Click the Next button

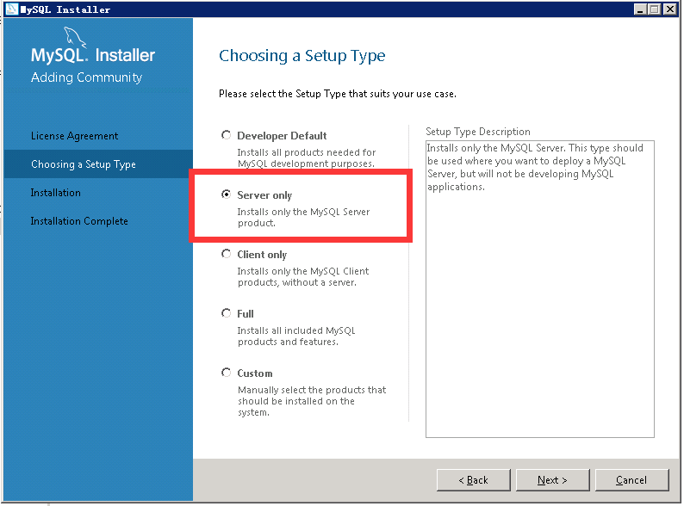coord(552,480)
